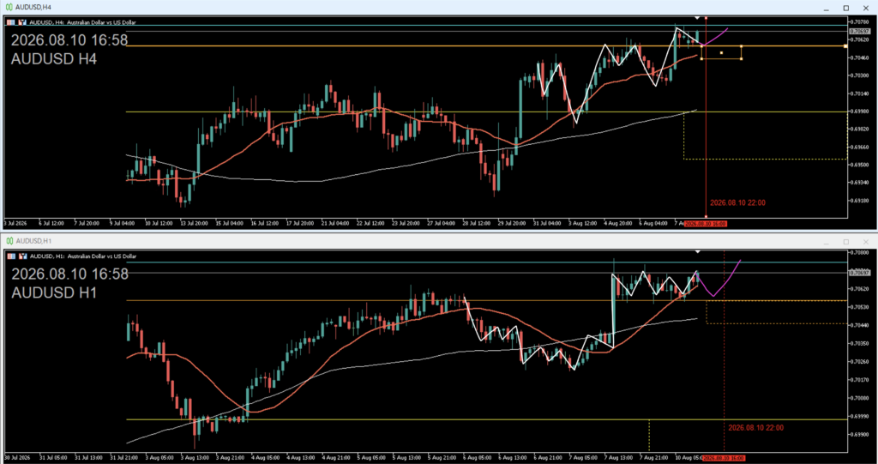Click the white chart shift triangle in the H1 chart
878x464 pixels.
pos(697,251)
